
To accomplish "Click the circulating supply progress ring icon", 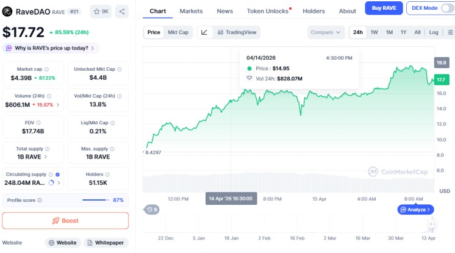I will coord(51,183).
